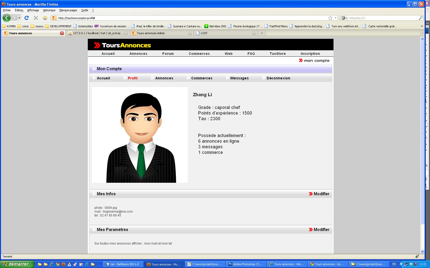Click the FR language bar indicator
Viewport: 430px width, 268px height.
394,264
